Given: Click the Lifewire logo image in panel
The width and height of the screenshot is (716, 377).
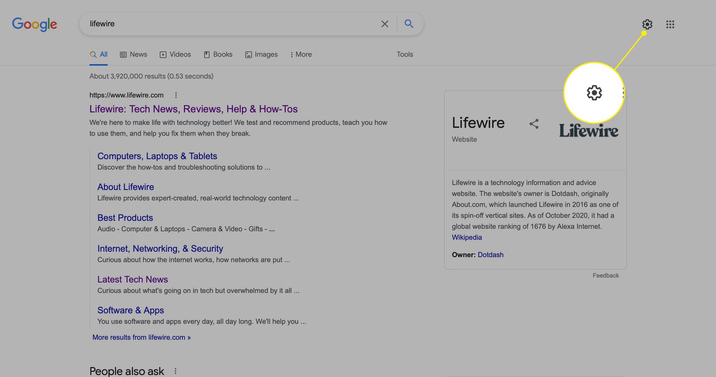Looking at the screenshot, I should click(589, 131).
